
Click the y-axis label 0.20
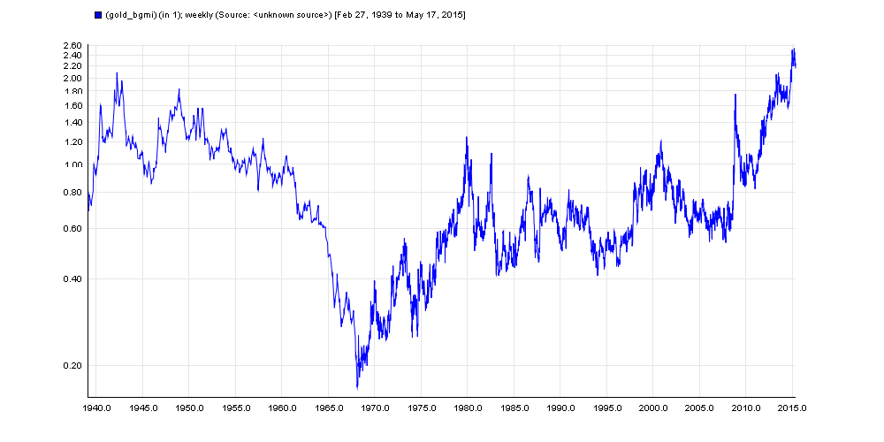(x=74, y=365)
